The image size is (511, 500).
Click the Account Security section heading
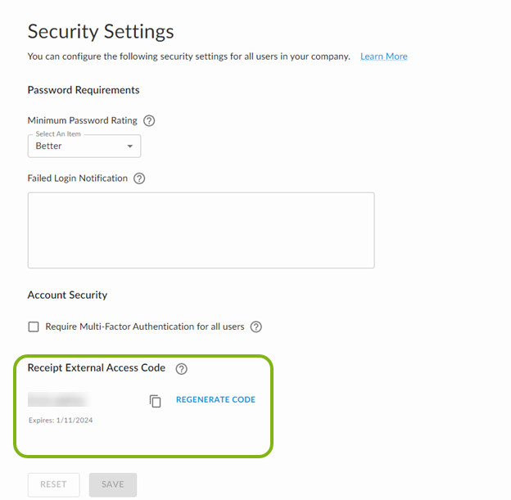[67, 295]
